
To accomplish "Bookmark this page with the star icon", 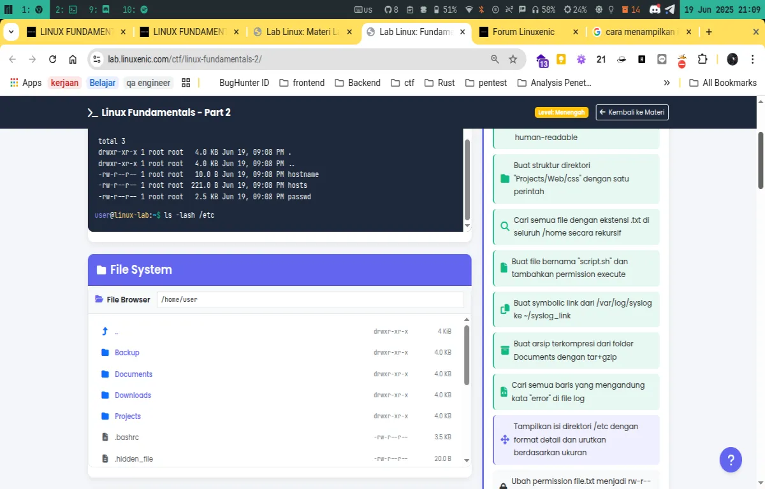I will (x=513, y=59).
